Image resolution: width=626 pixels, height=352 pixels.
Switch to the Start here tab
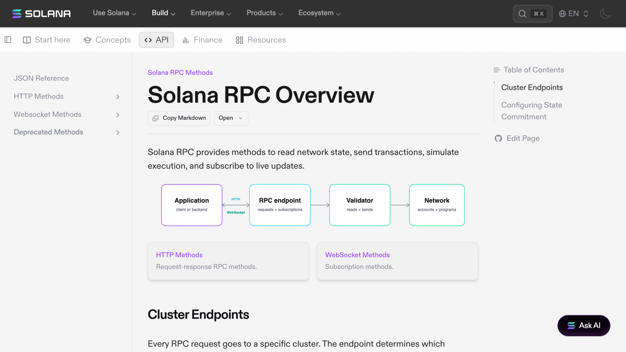46,40
